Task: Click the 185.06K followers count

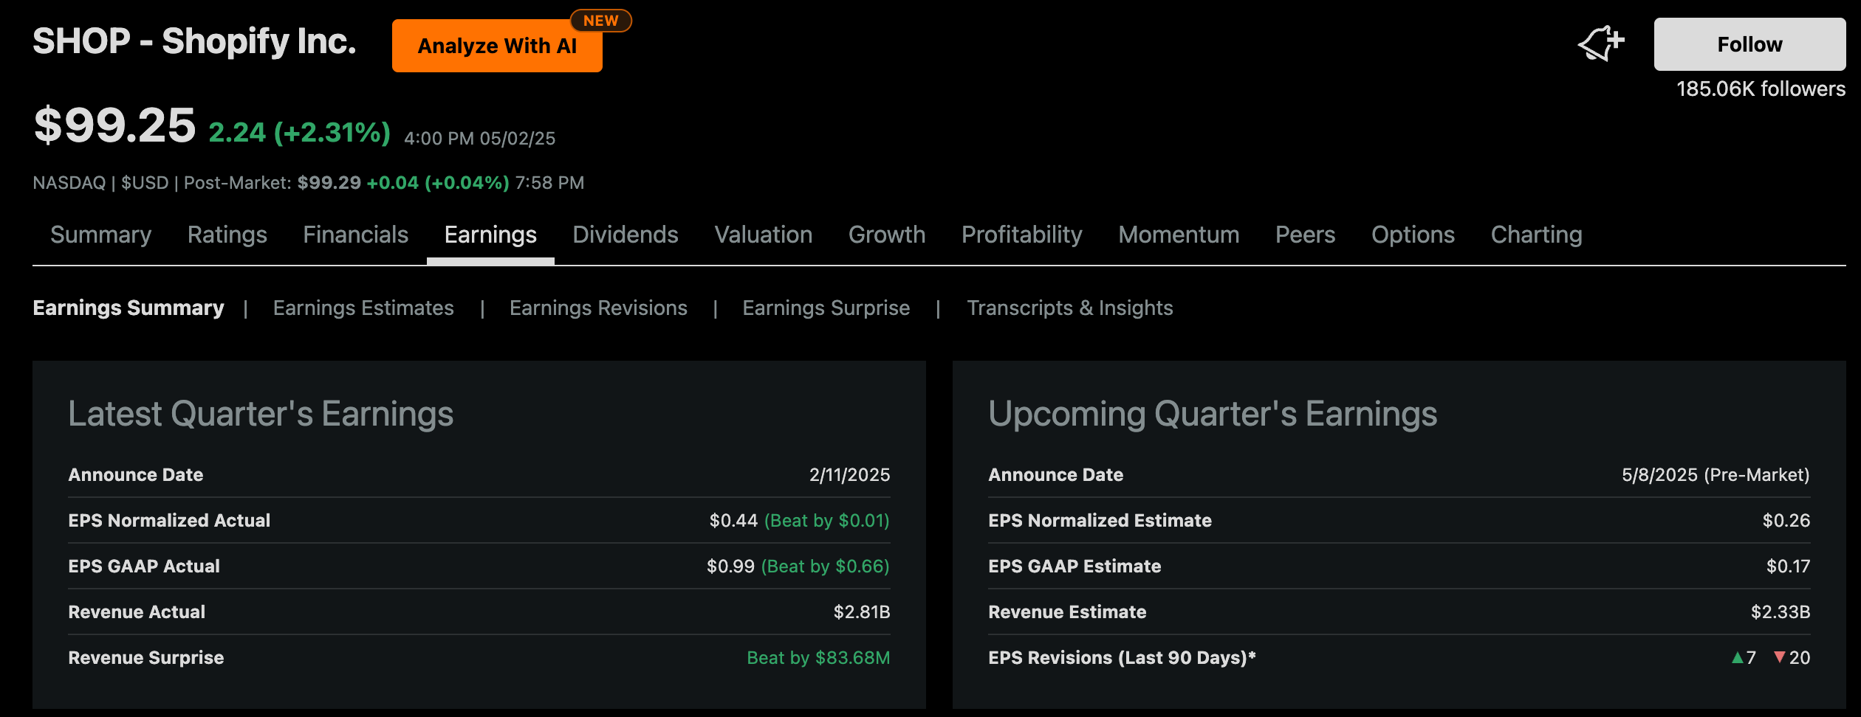Action: [x=1761, y=89]
